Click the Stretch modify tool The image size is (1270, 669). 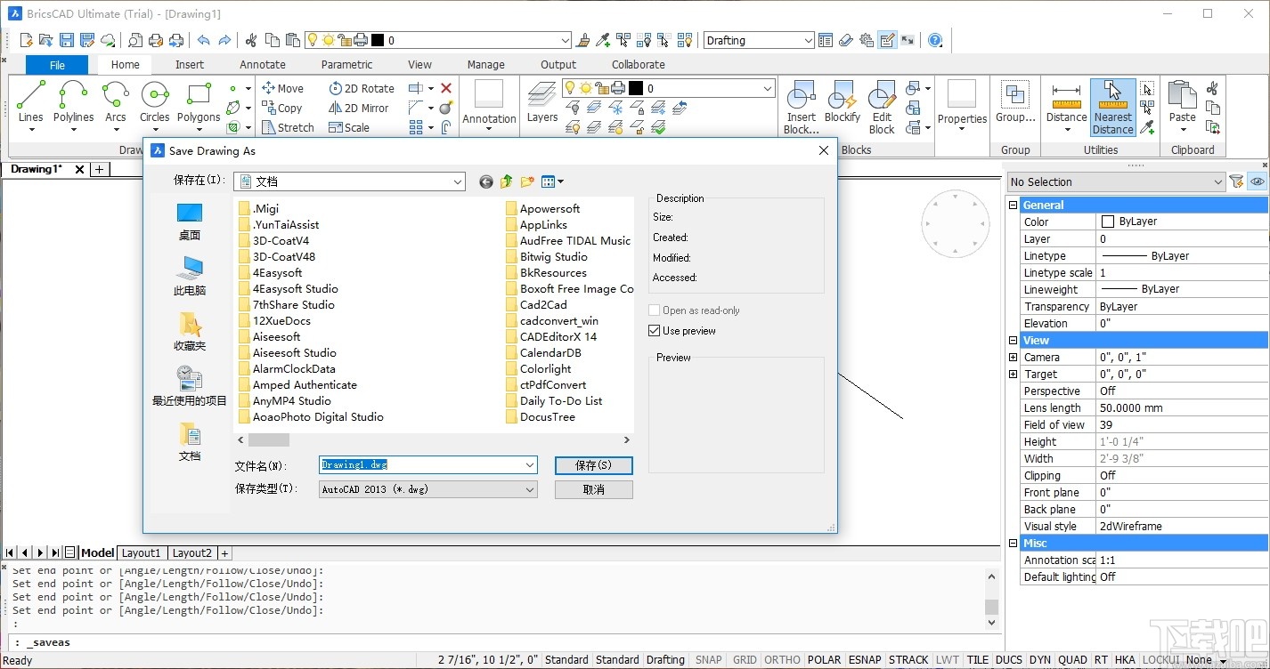pyautogui.click(x=288, y=127)
